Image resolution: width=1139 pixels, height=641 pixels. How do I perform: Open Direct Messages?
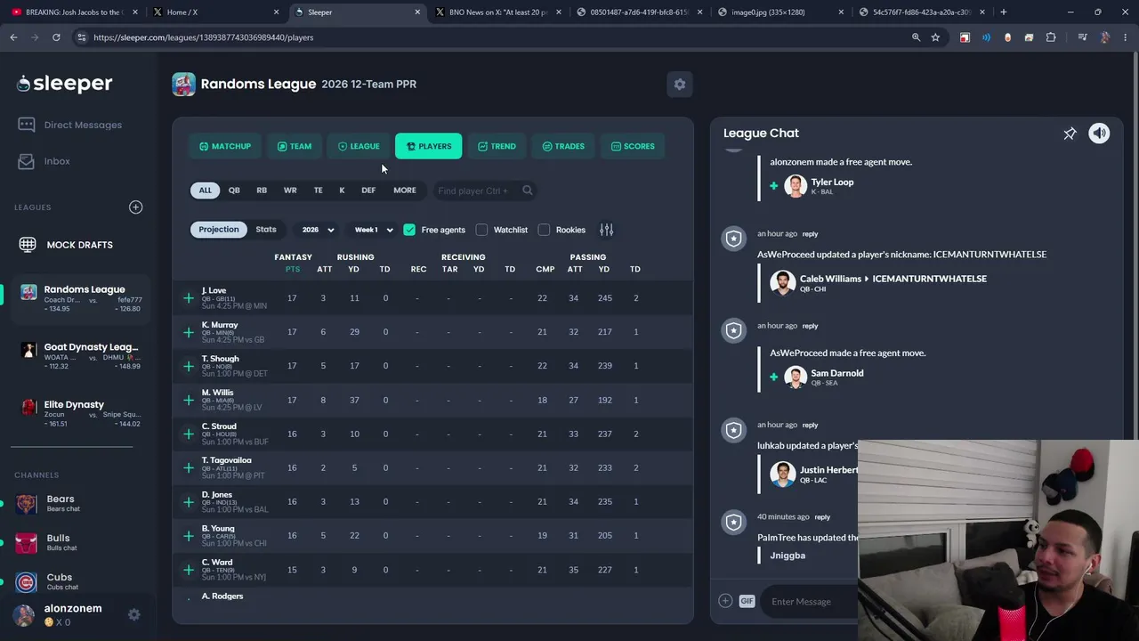(x=70, y=125)
